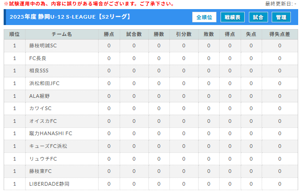Click the 2025年度 静岡U-12 S-LEAGUE title

(70, 17)
